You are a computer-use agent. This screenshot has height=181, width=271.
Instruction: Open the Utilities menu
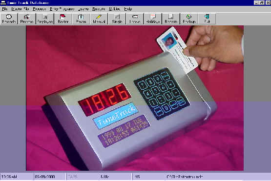click(x=114, y=9)
